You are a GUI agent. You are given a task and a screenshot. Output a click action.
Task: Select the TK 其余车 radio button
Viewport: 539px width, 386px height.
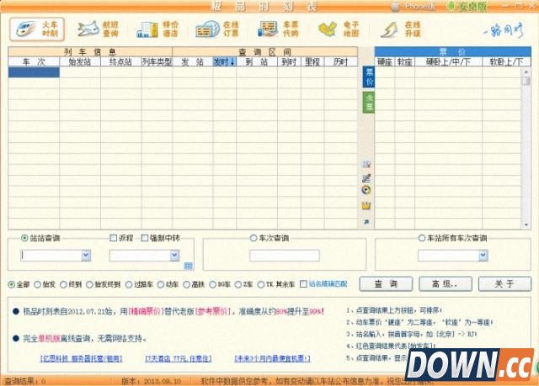[x=261, y=284]
